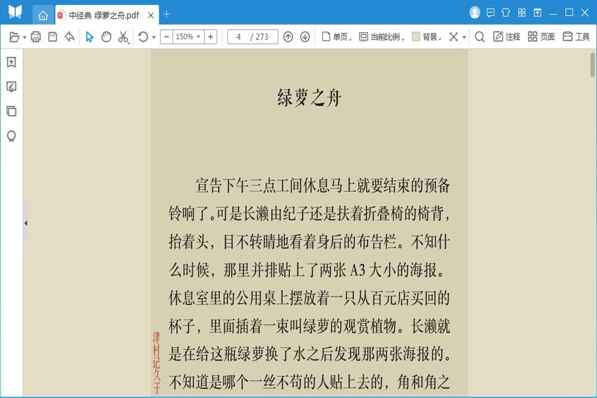Open the sidebar search panel icon
Viewport: 597px width, 398px height.
coord(11,136)
